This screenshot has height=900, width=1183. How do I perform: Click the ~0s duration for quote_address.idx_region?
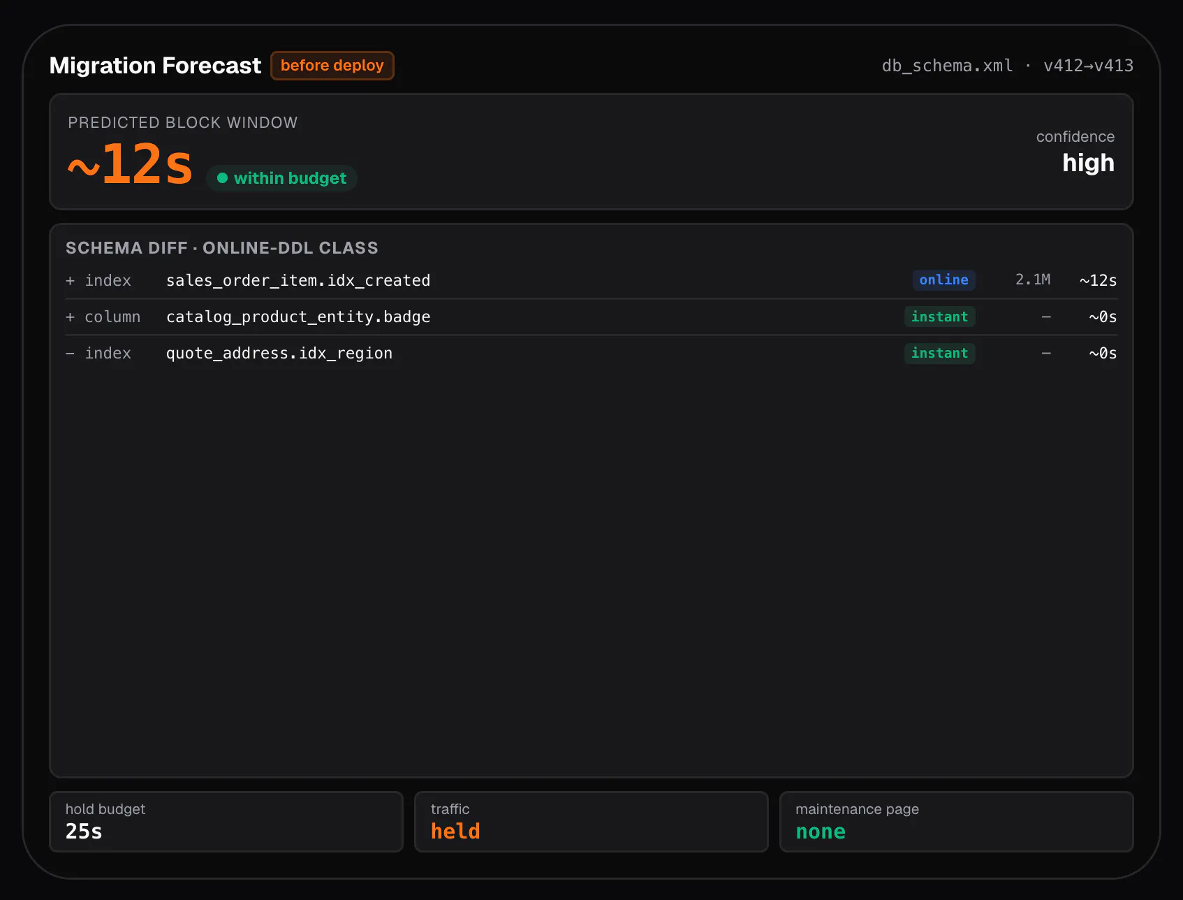(1103, 353)
